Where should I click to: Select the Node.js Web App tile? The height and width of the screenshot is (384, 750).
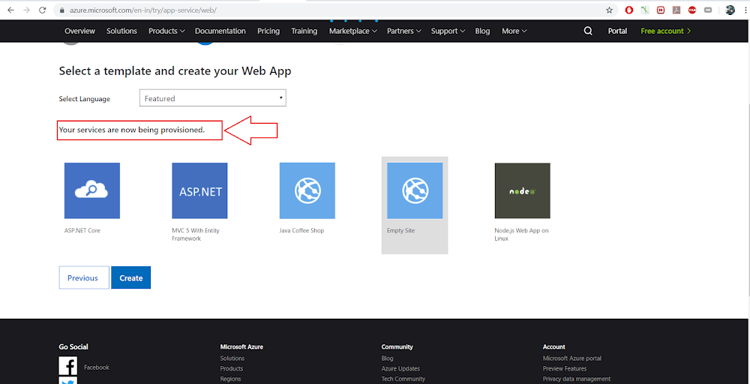click(522, 190)
